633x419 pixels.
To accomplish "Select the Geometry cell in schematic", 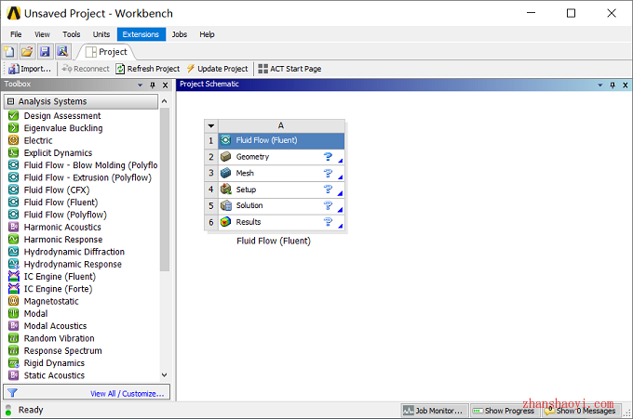I will [282, 157].
